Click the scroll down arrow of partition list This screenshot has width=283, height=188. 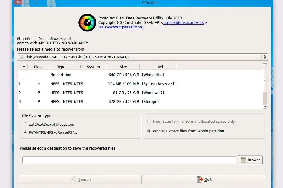coord(265,106)
